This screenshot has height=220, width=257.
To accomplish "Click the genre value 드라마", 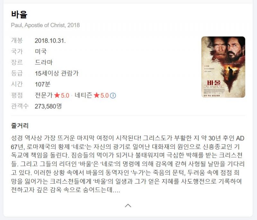I will tap(44, 62).
